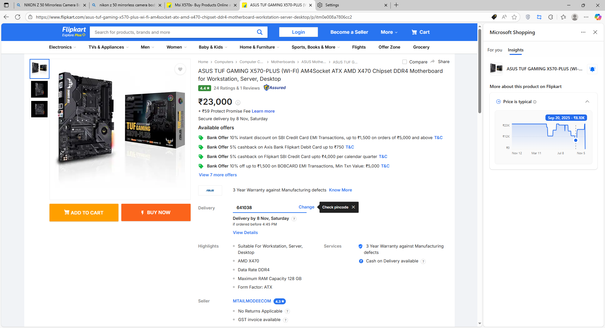Collapse the Price is typical section

587,102
